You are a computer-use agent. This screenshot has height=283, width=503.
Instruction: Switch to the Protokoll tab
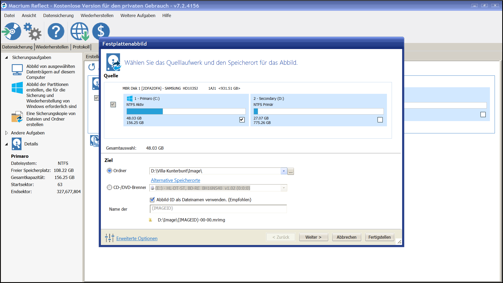[x=81, y=47]
